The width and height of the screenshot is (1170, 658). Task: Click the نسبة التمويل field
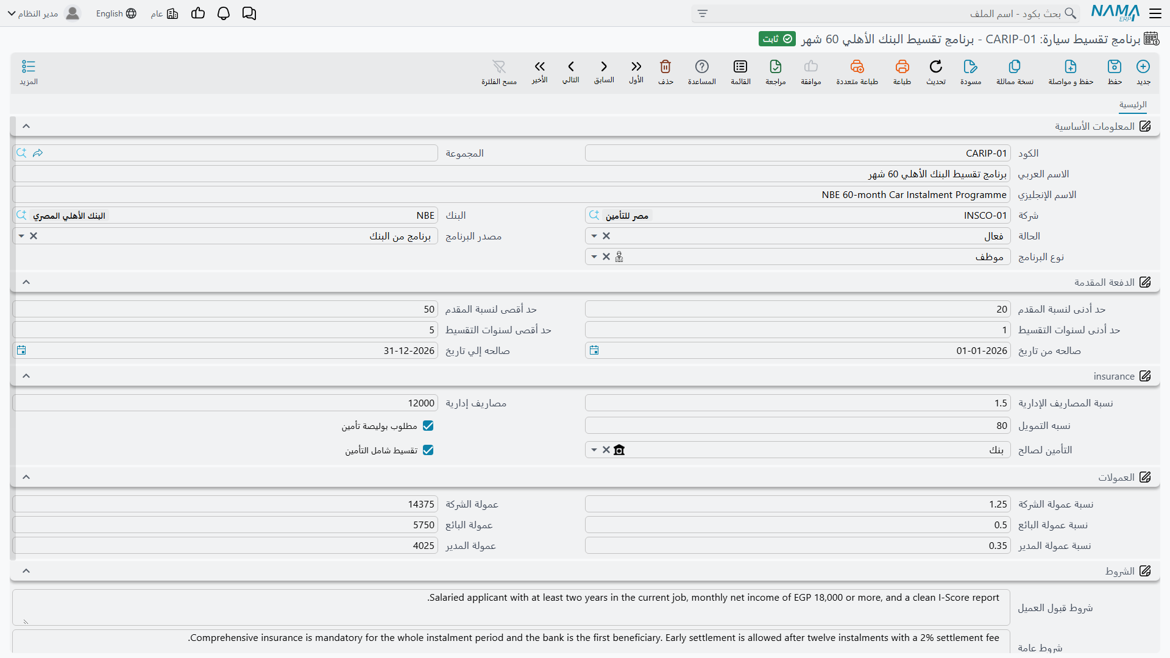click(x=798, y=426)
